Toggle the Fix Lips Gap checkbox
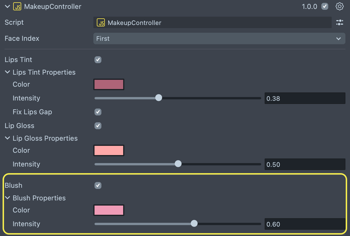This screenshot has width=350, height=236. click(98, 112)
